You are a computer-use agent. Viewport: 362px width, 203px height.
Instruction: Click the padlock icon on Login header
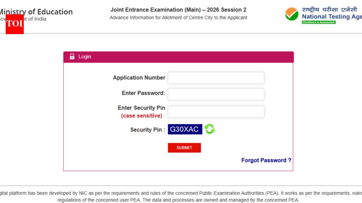coord(72,56)
